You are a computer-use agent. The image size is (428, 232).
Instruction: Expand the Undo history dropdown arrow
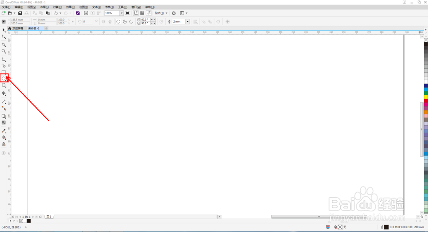[60, 13]
